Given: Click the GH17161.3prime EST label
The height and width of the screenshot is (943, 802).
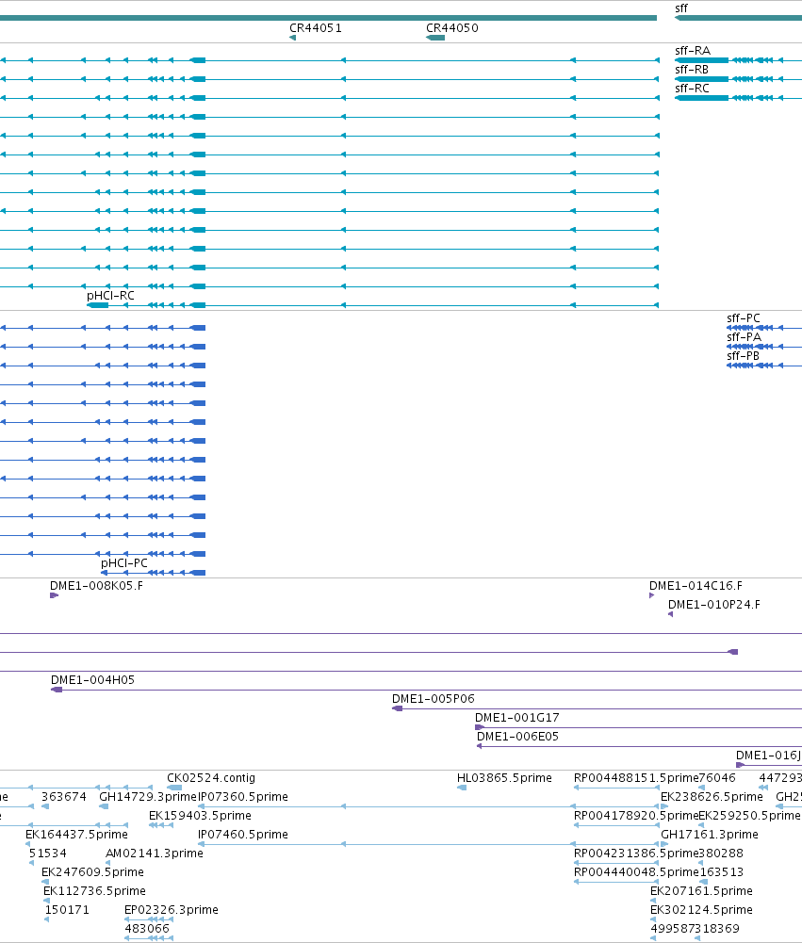Looking at the screenshot, I should pyautogui.click(x=710, y=834).
